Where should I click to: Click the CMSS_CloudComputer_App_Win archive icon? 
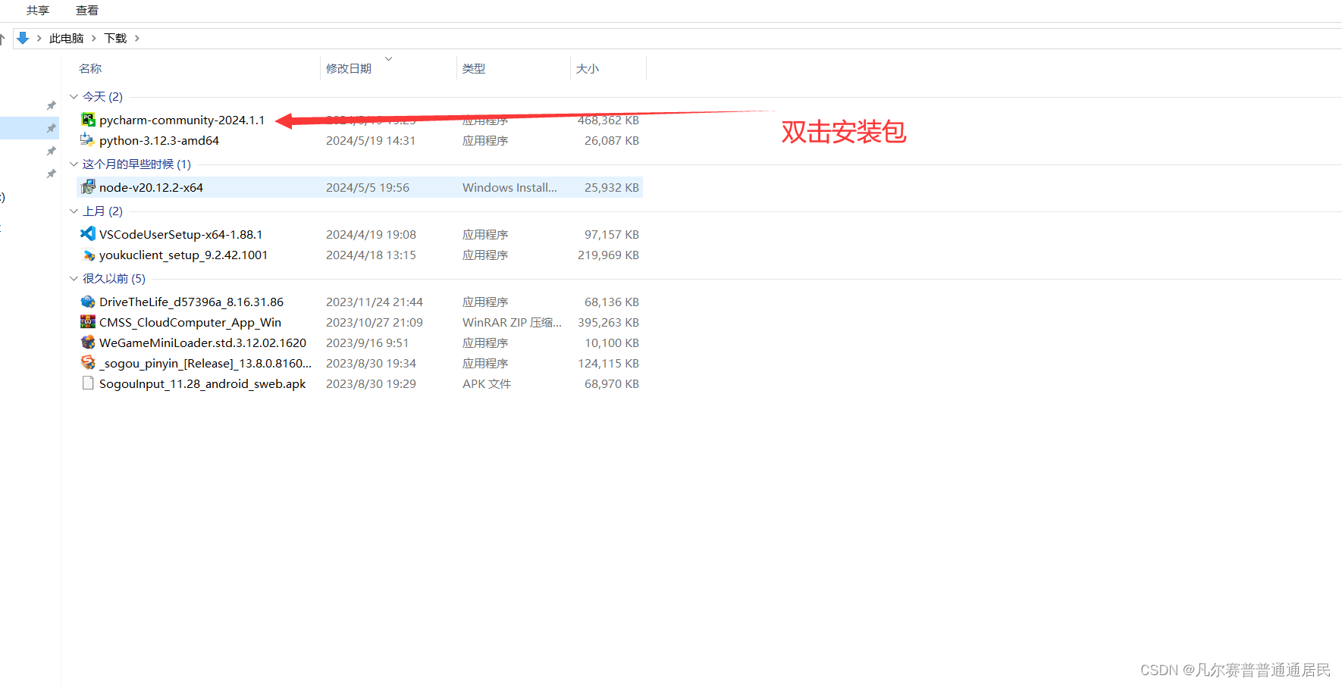pos(88,322)
